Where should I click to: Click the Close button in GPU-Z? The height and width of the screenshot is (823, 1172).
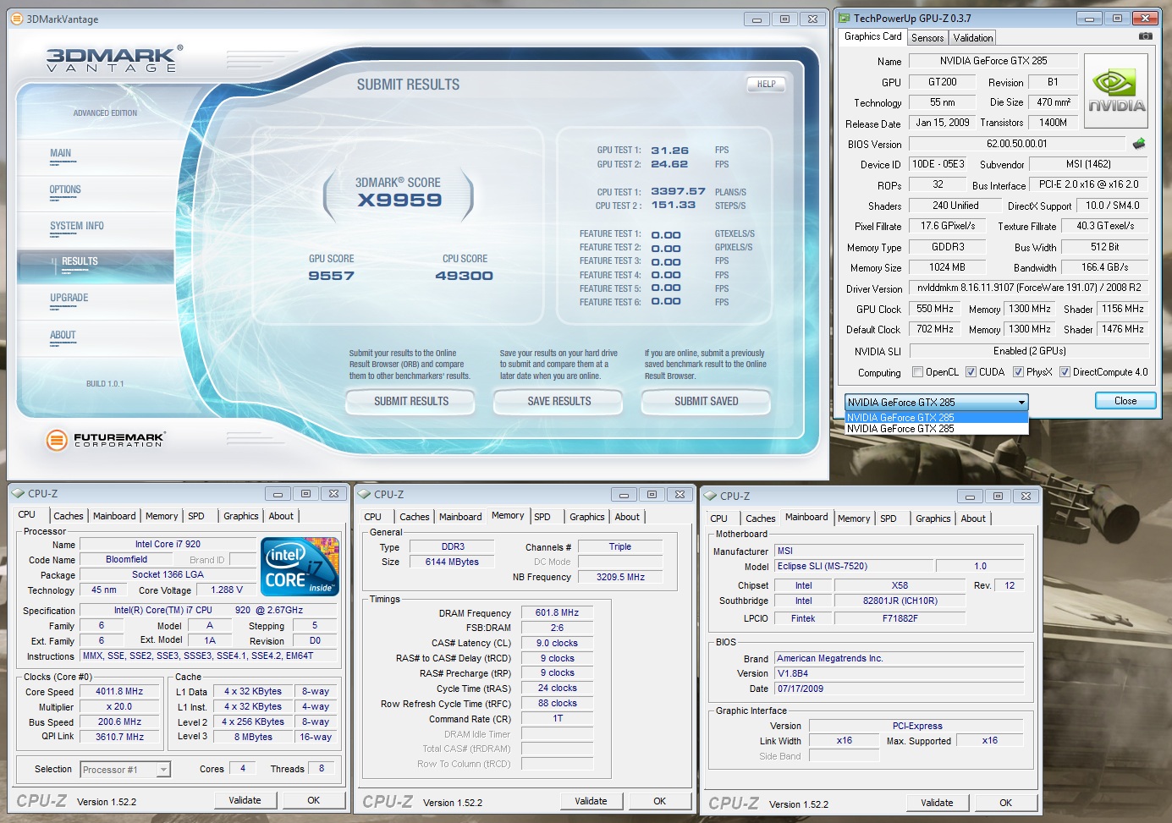1125,401
